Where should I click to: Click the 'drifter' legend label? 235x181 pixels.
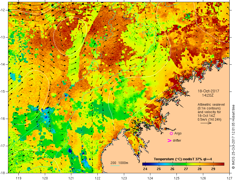[x=177, y=140]
